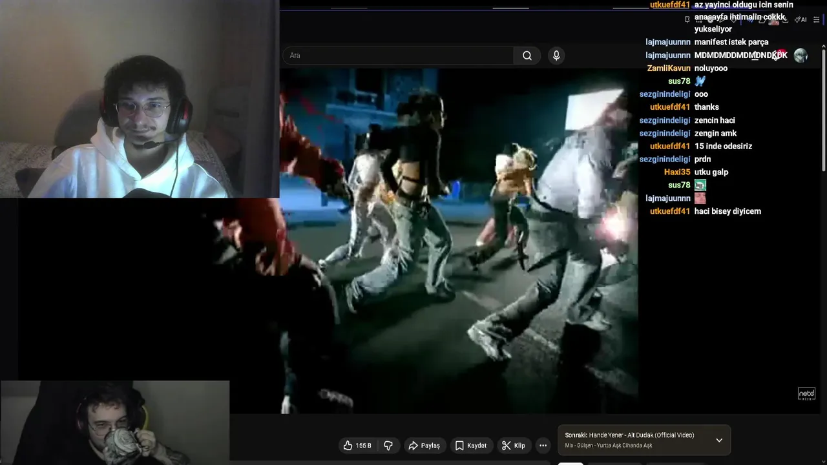Create a clip with Klip button
This screenshot has height=465, width=827.
point(514,446)
